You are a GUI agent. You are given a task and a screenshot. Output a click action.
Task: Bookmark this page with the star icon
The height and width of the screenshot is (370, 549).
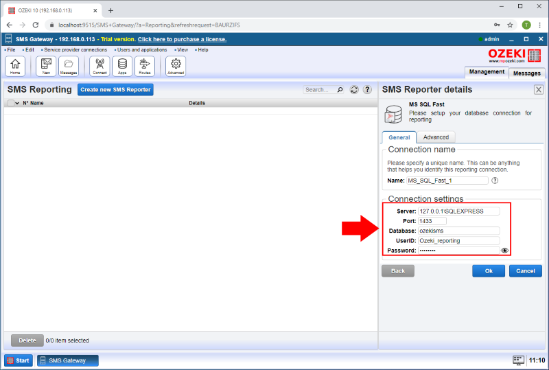coord(510,25)
